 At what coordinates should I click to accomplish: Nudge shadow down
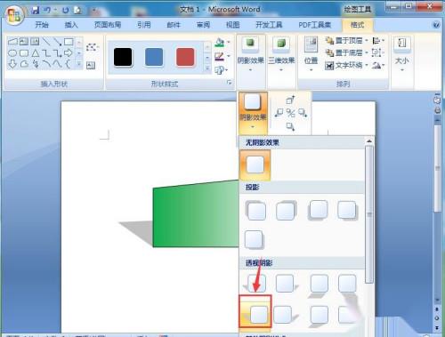pyautogui.click(x=290, y=126)
